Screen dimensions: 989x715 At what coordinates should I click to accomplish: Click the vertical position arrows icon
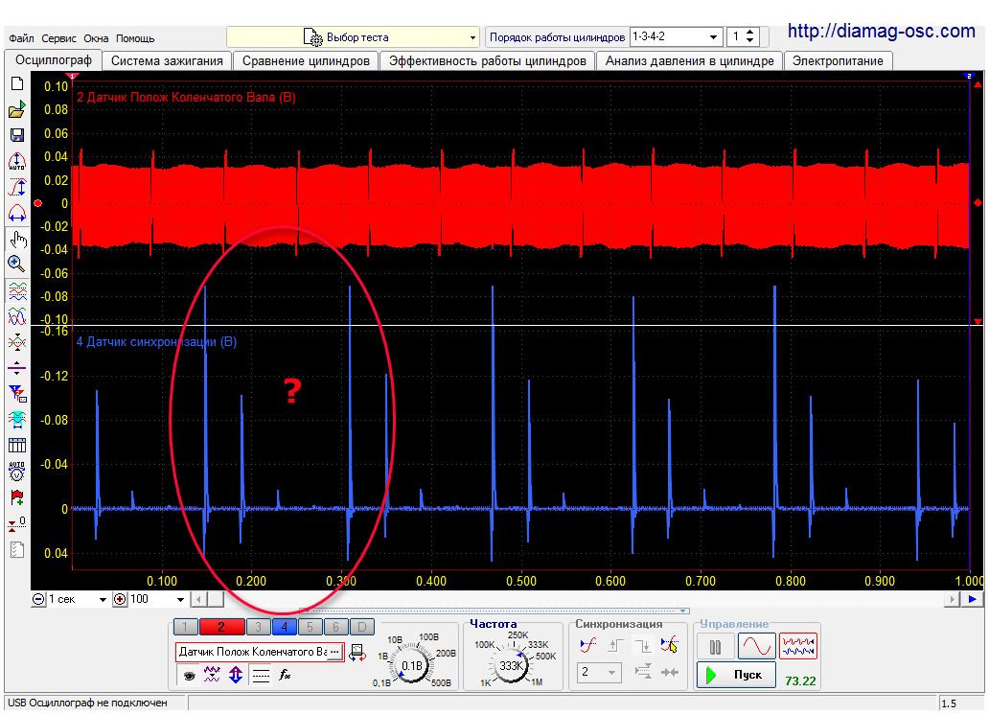236,675
